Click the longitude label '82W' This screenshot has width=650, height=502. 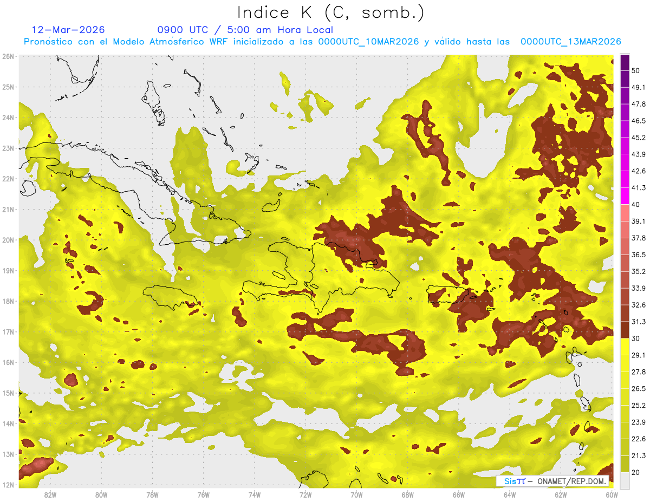(50, 494)
